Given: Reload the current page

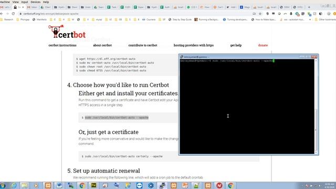Looking at the screenshot, I should [13, 14].
